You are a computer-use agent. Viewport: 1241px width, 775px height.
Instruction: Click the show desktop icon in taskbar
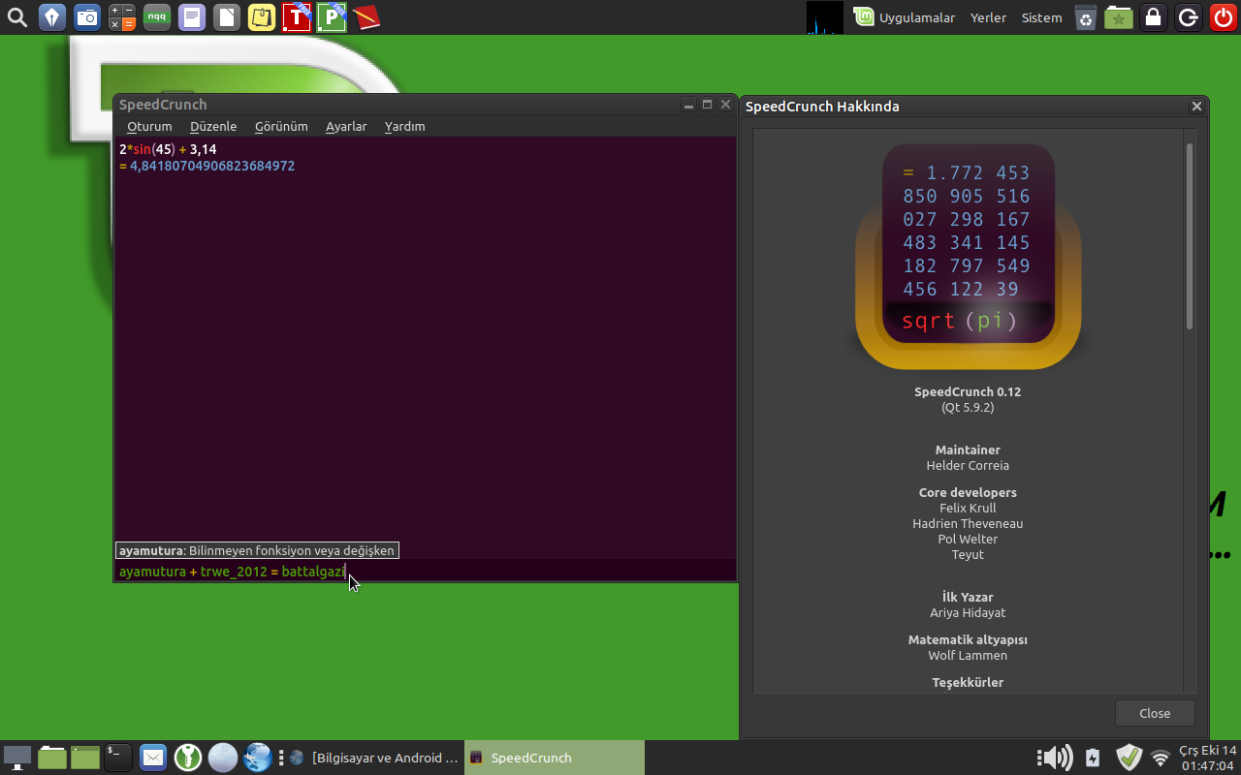click(x=17, y=758)
